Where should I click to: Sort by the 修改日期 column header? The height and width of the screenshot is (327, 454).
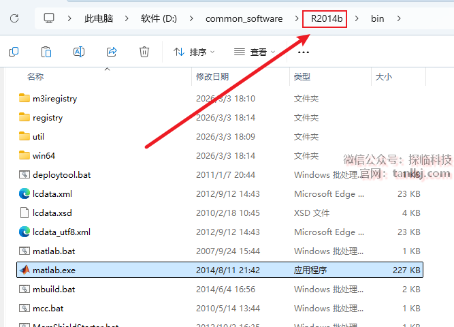pyautogui.click(x=212, y=77)
